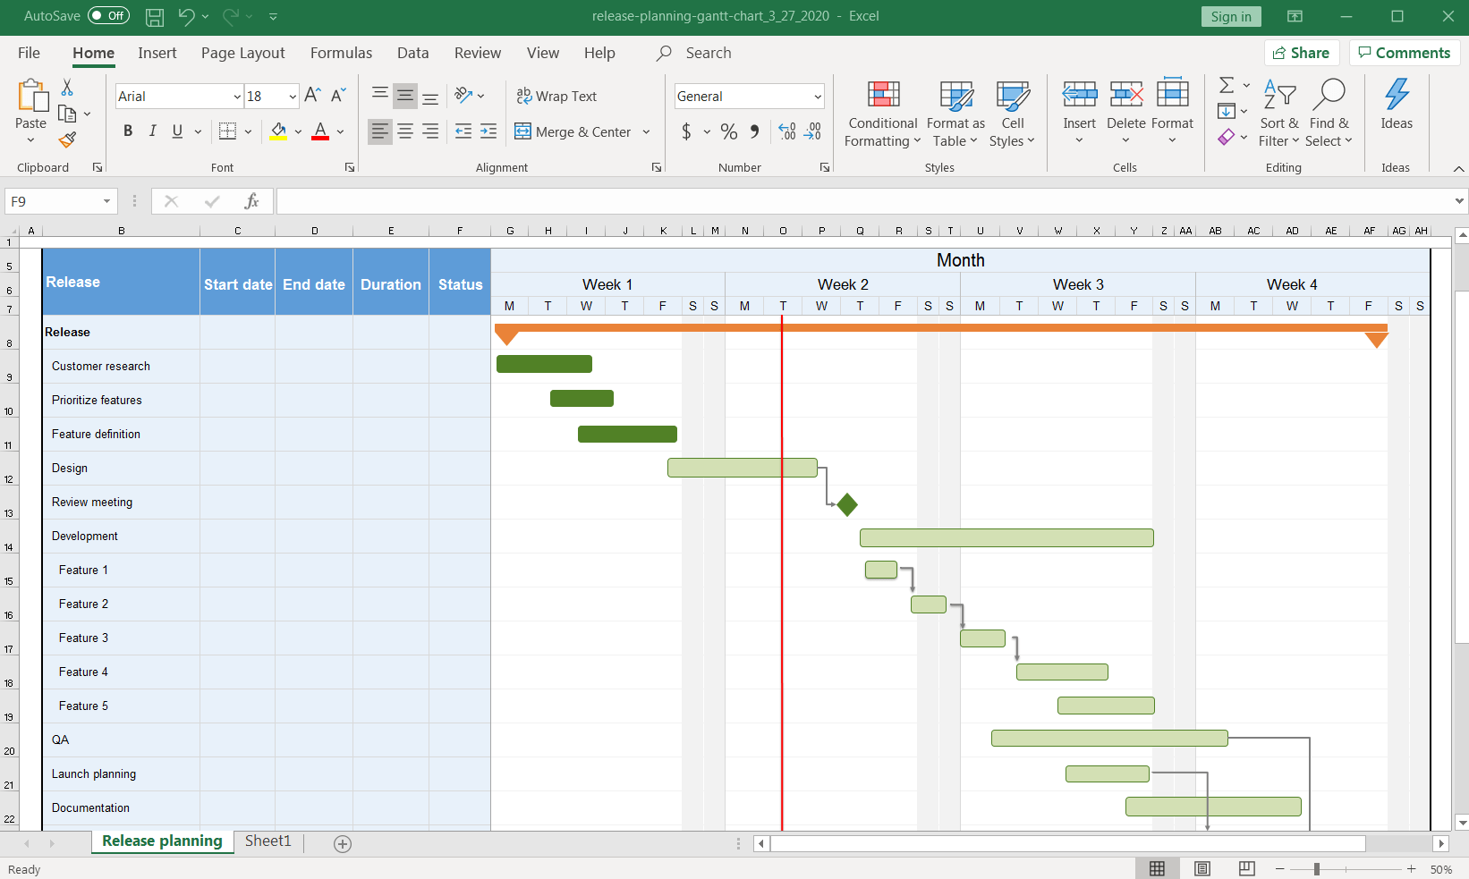1469x879 pixels.
Task: Save the workbook using the floppy disk icon
Action: (x=155, y=16)
